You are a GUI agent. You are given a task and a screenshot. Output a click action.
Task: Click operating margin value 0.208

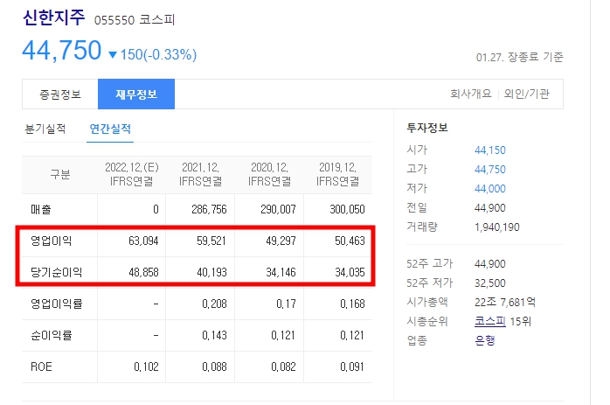214,304
